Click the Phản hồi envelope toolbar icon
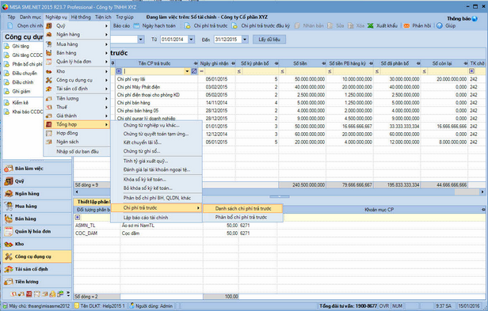The height and width of the screenshot is (311, 488). tap(406, 26)
